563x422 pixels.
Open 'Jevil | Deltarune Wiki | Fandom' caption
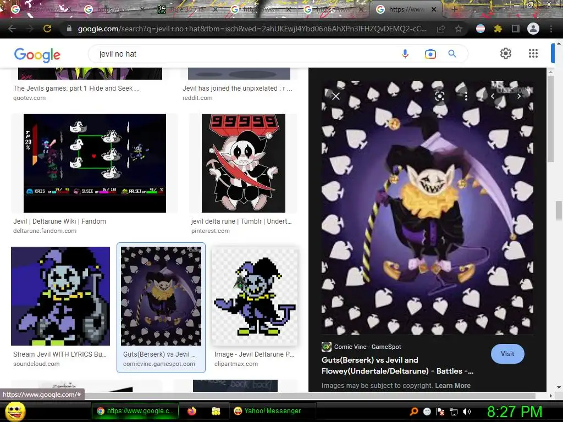59,221
